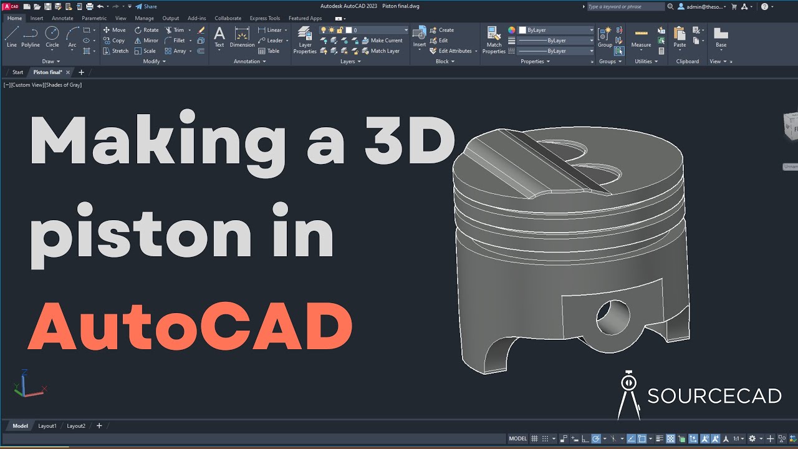
Task: Switch to the Layout1 tab
Action: (x=47, y=426)
